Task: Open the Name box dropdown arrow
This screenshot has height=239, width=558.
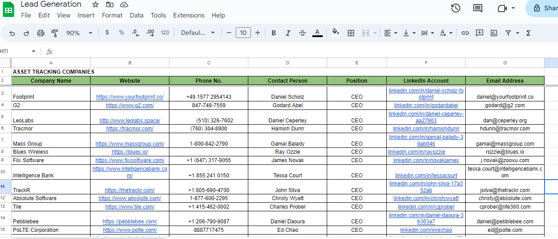Action: click(33, 51)
